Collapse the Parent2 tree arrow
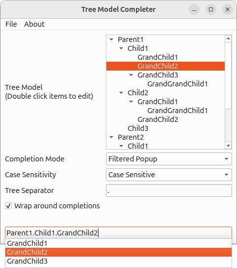 (111, 137)
